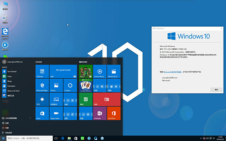Open Microsoft Solitaire Collection tile
226x141 pixels.
click(x=85, y=85)
